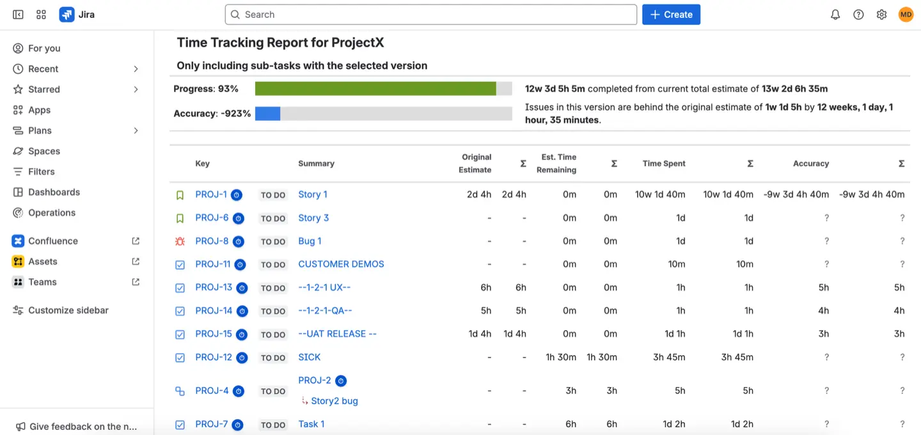The width and height of the screenshot is (921, 435).
Task: Open the Story 3 issue link
Action: coord(313,217)
